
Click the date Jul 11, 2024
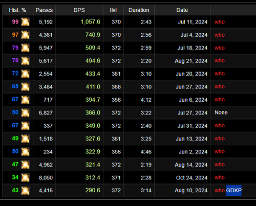click(x=193, y=22)
